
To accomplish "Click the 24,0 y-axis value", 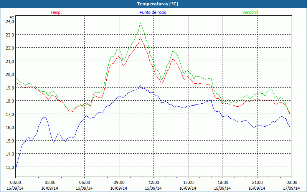I will (x=10, y=21).
